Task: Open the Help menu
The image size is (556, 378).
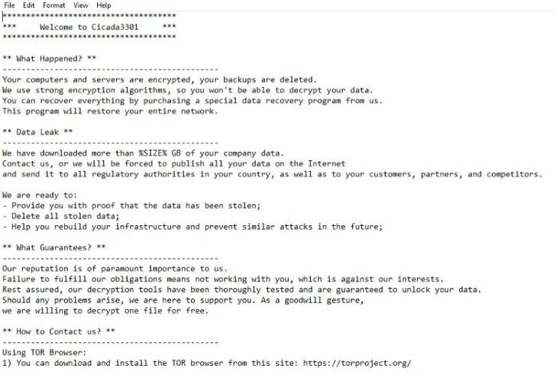Action: tap(103, 5)
